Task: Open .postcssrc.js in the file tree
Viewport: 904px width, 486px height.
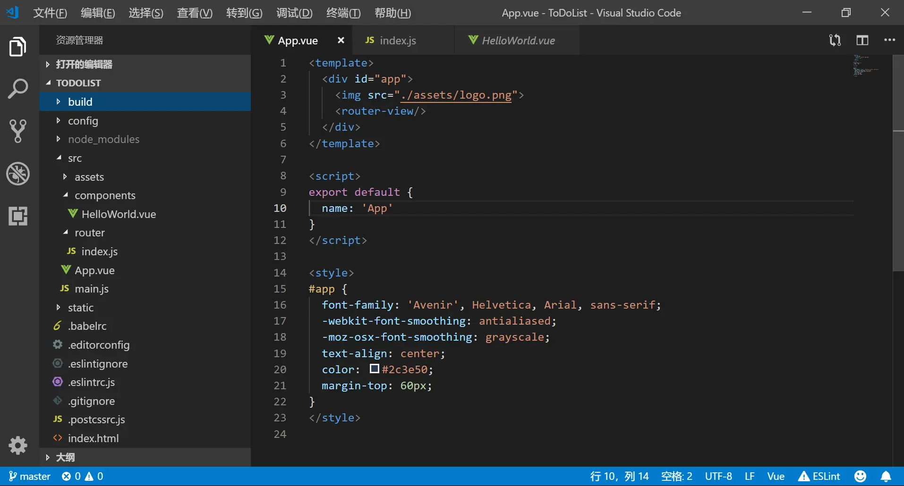Action: 145,419
